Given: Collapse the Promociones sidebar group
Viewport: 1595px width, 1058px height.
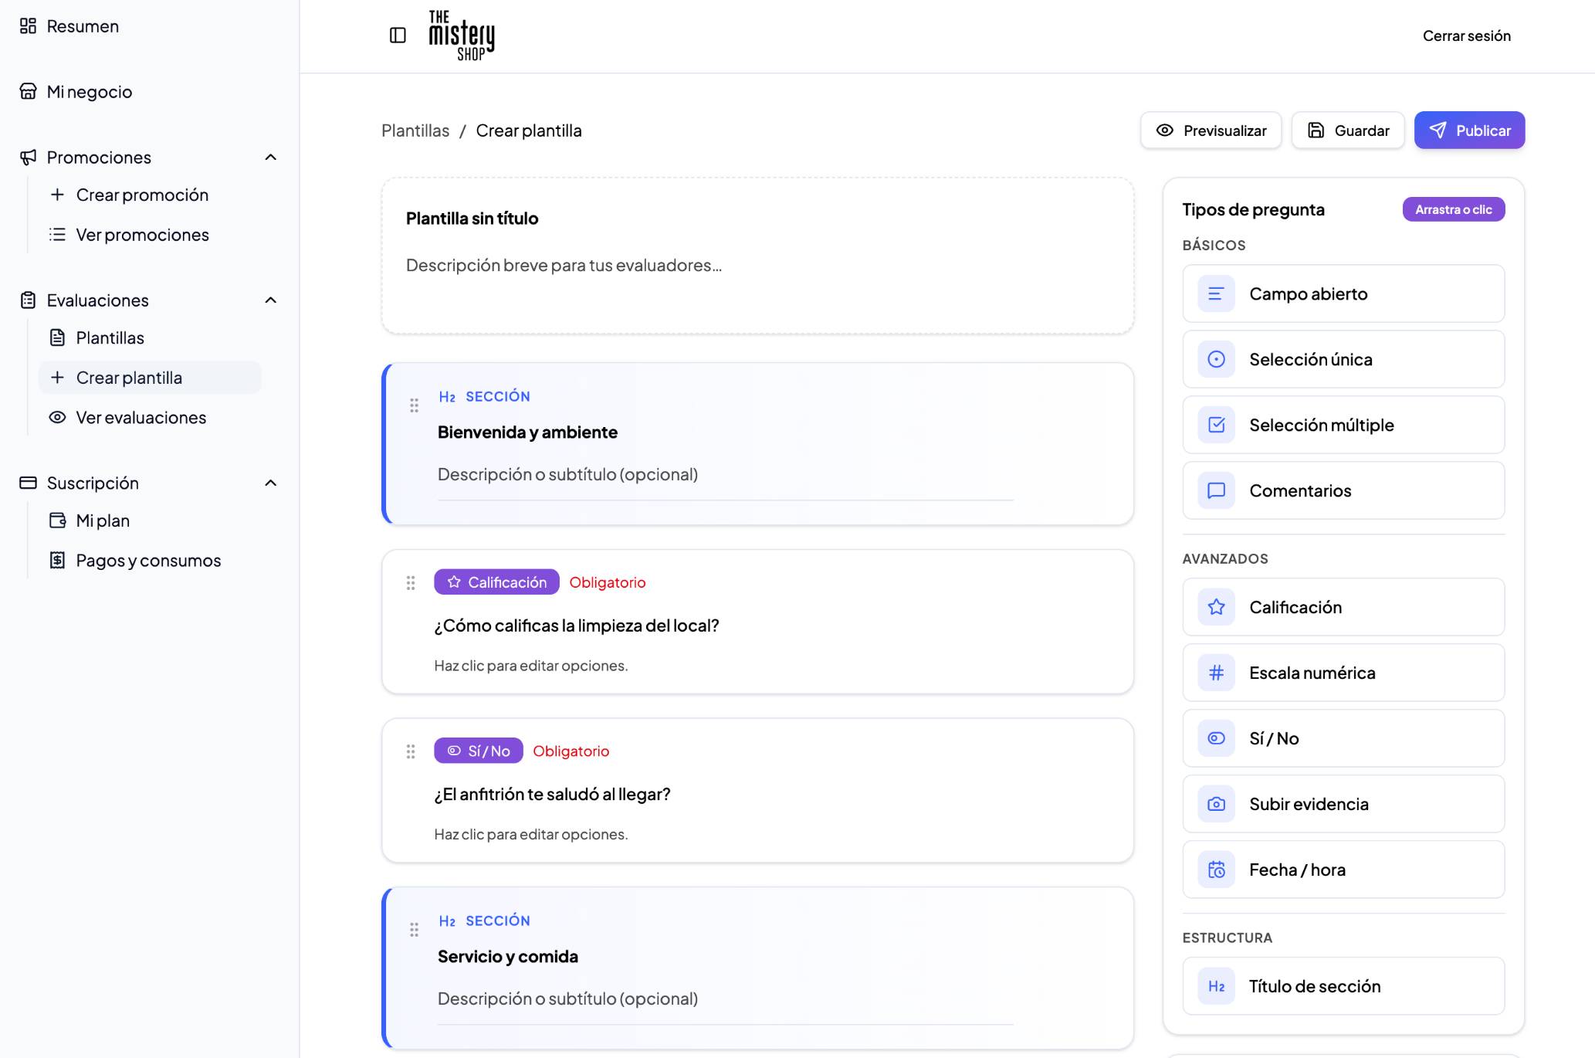Looking at the screenshot, I should (271, 158).
